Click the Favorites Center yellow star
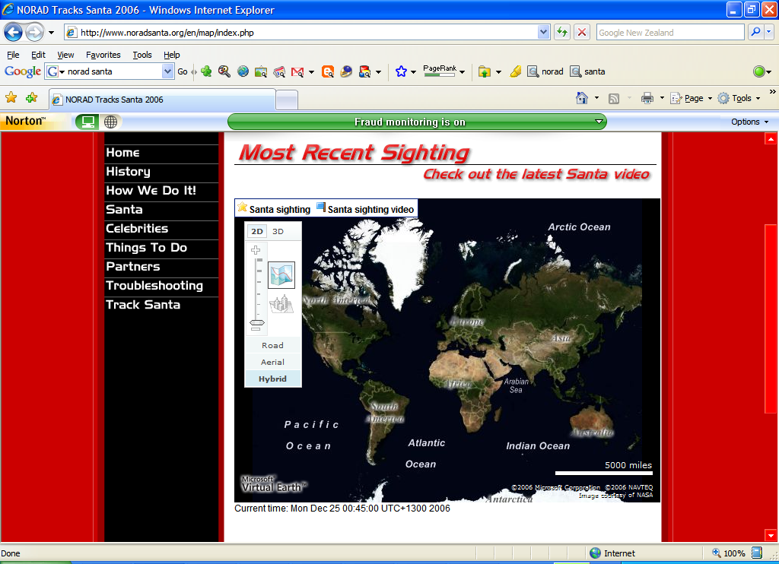Screen dimensions: 779x564 point(11,98)
